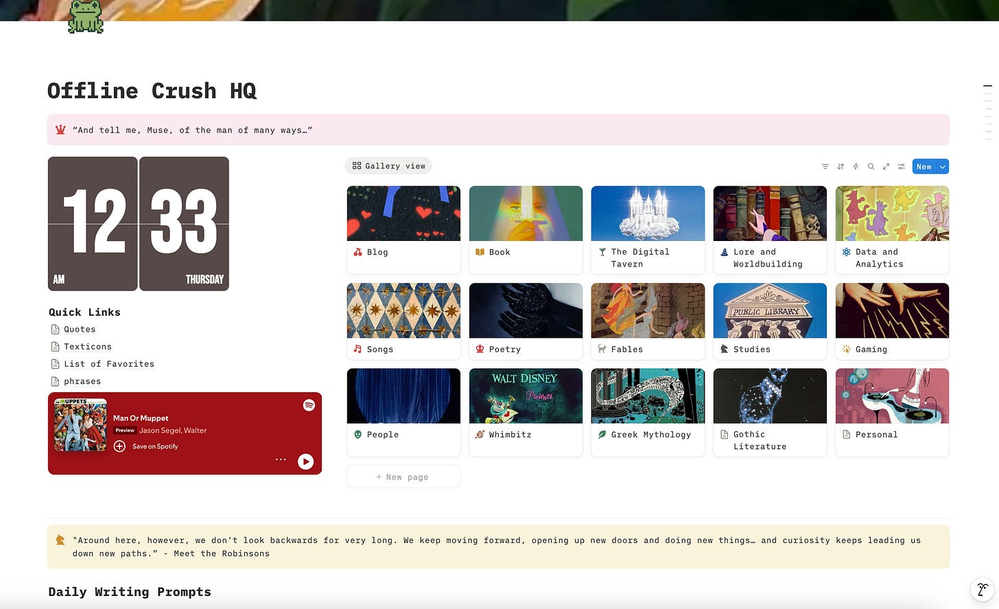This screenshot has width=999, height=609.
Task: Click the blue New button
Action: click(x=924, y=167)
